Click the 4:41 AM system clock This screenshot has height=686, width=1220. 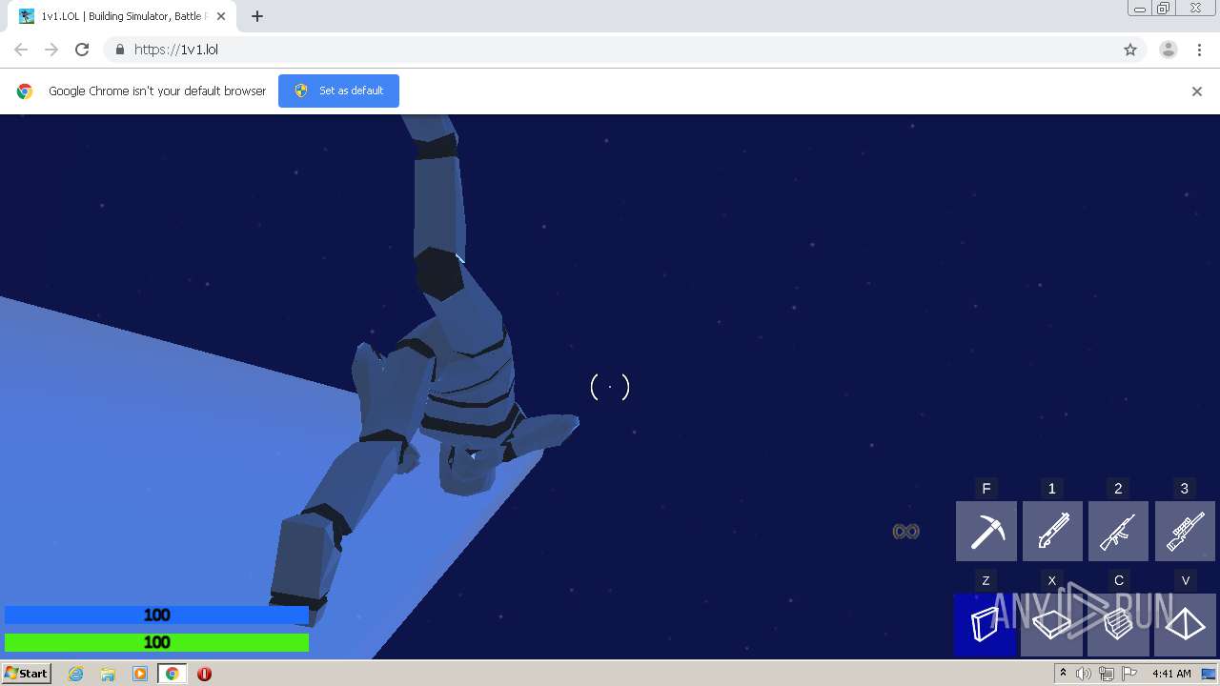(x=1171, y=674)
